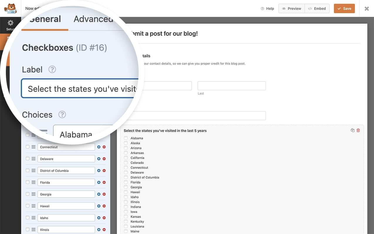374x234 pixels.
Task: Select the General tab
Action: 45,18
